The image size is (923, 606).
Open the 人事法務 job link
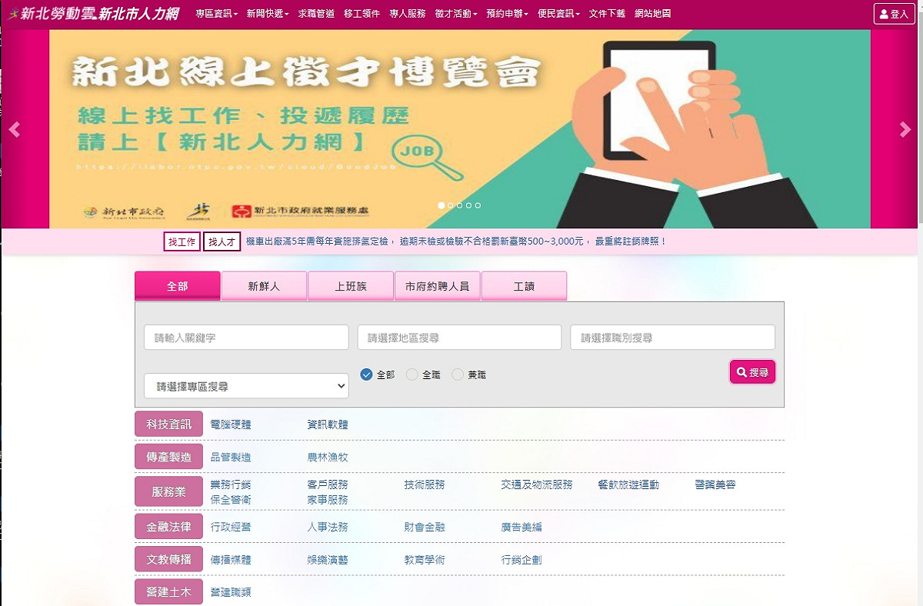(x=328, y=528)
